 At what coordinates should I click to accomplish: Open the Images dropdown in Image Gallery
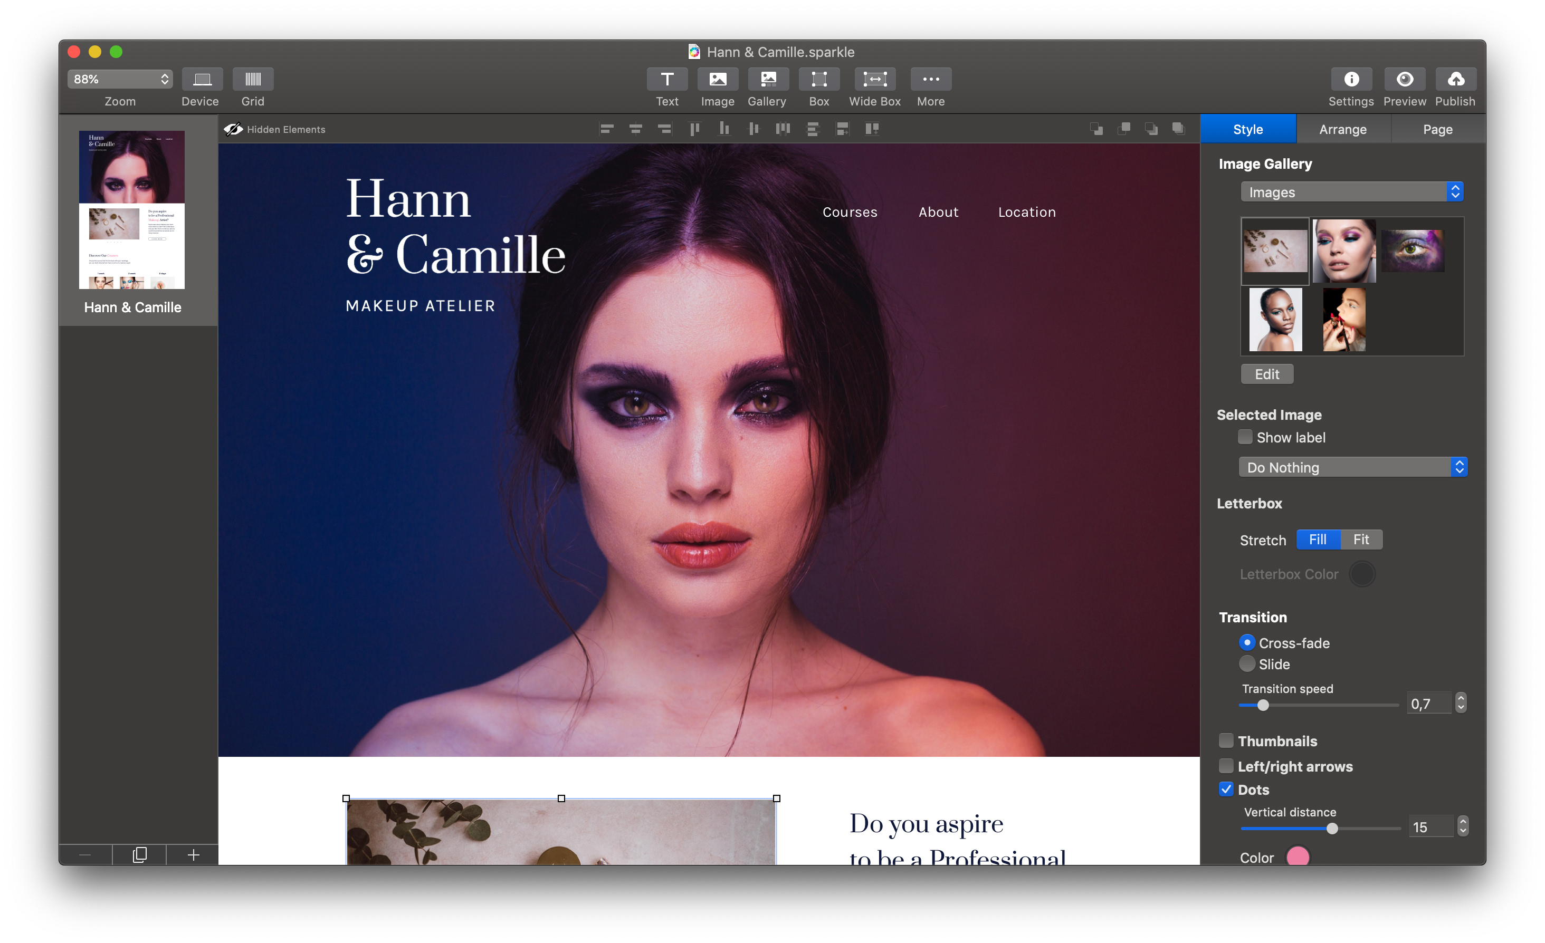click(1351, 192)
